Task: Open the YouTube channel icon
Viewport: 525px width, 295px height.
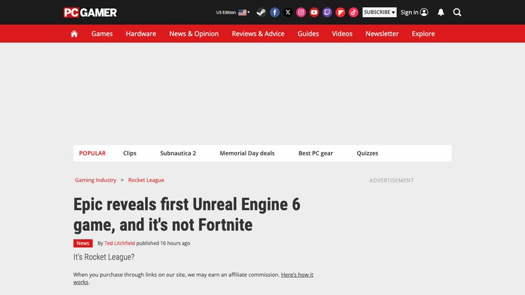Action: (314, 12)
